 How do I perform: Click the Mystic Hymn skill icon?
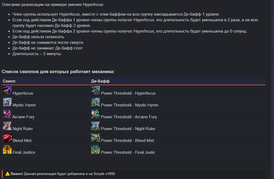[7, 102]
